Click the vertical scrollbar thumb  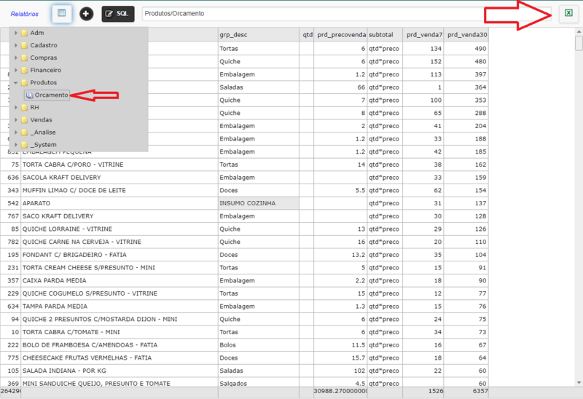579,43
